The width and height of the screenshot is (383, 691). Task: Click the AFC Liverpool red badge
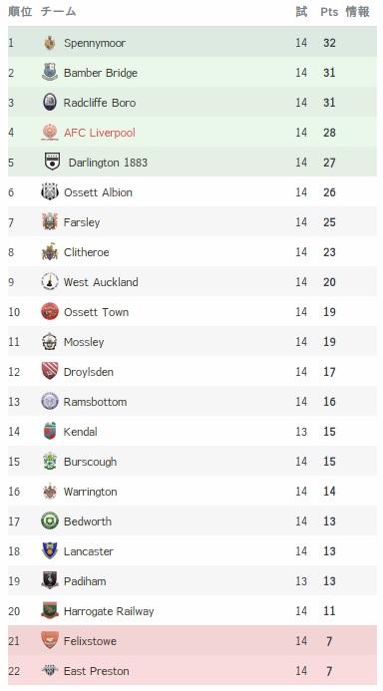pyautogui.click(x=50, y=133)
